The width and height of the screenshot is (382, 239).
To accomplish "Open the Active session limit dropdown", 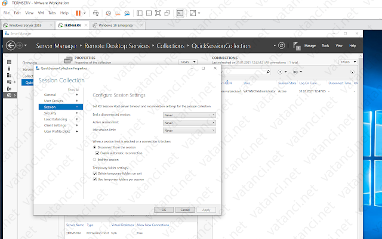I will click(x=189, y=123).
